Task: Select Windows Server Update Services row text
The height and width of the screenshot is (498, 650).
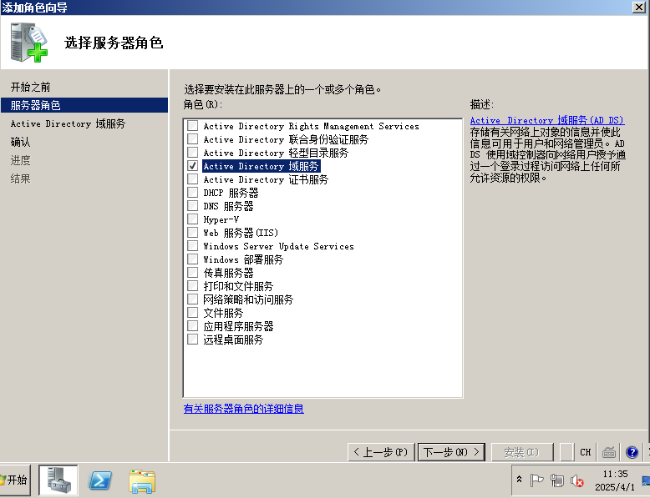Action: coord(278,246)
